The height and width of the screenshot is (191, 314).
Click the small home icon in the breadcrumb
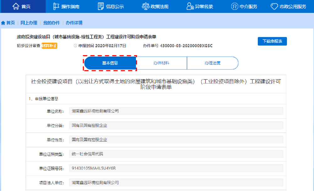click(3, 23)
